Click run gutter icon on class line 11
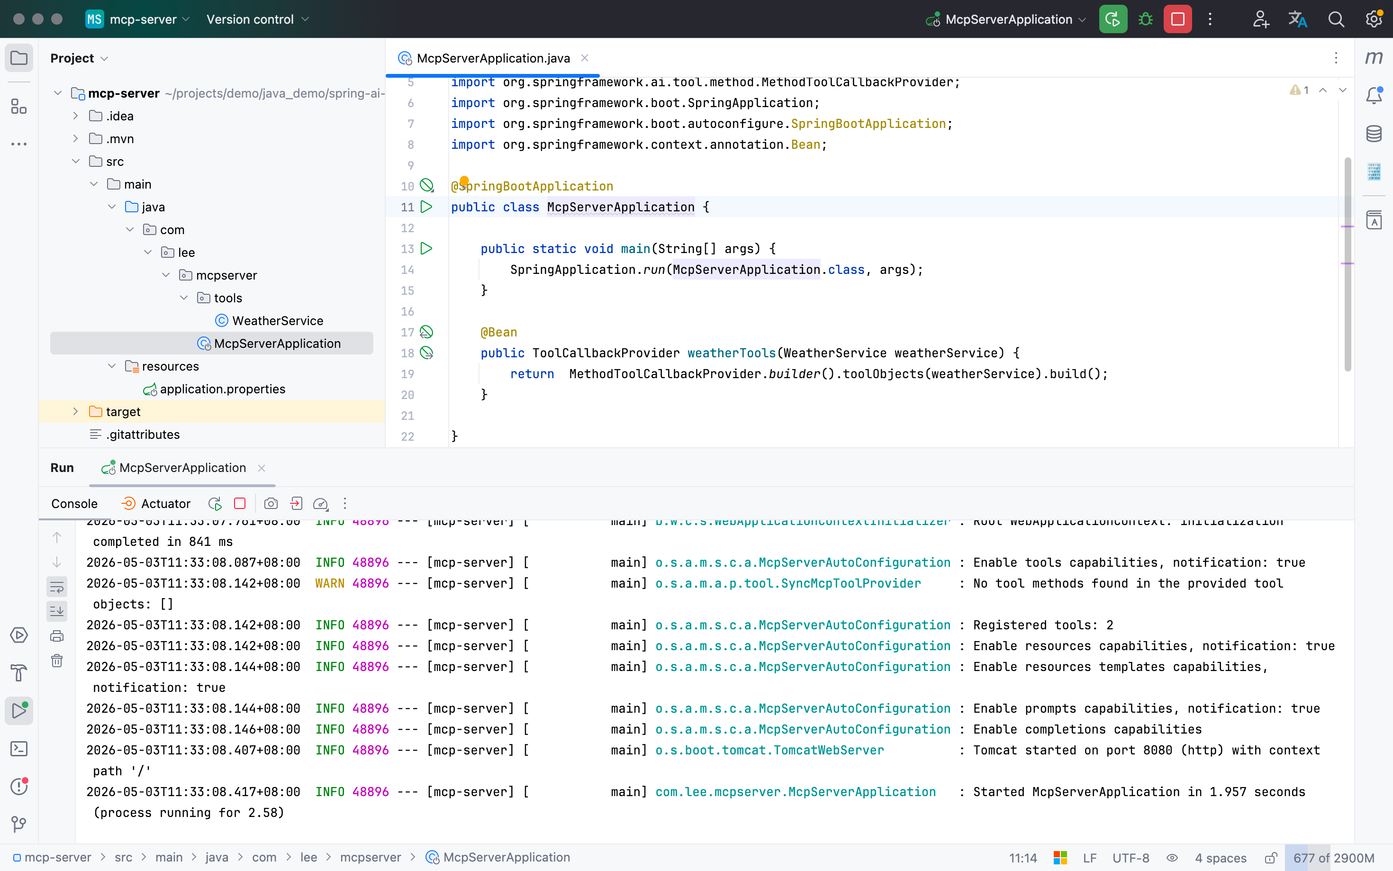This screenshot has height=871, width=1393. (x=426, y=207)
